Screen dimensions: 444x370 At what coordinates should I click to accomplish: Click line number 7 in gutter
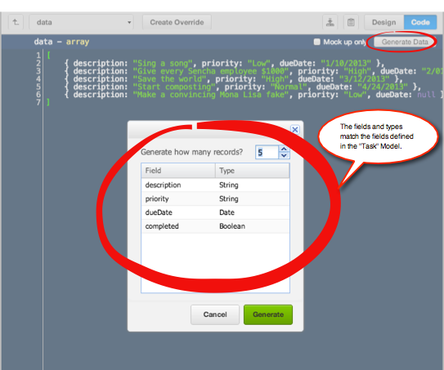[x=38, y=102]
